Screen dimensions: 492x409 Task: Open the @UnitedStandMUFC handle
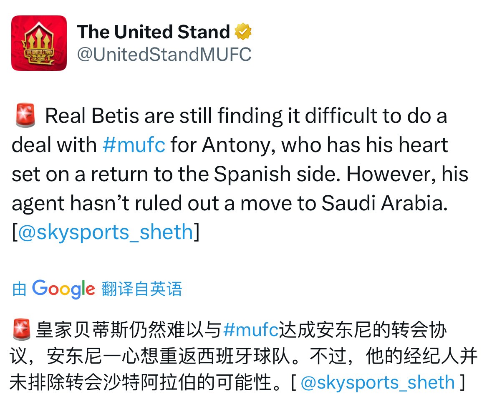(164, 54)
